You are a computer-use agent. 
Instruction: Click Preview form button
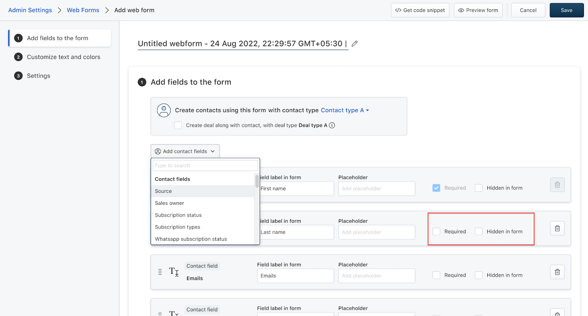click(478, 10)
